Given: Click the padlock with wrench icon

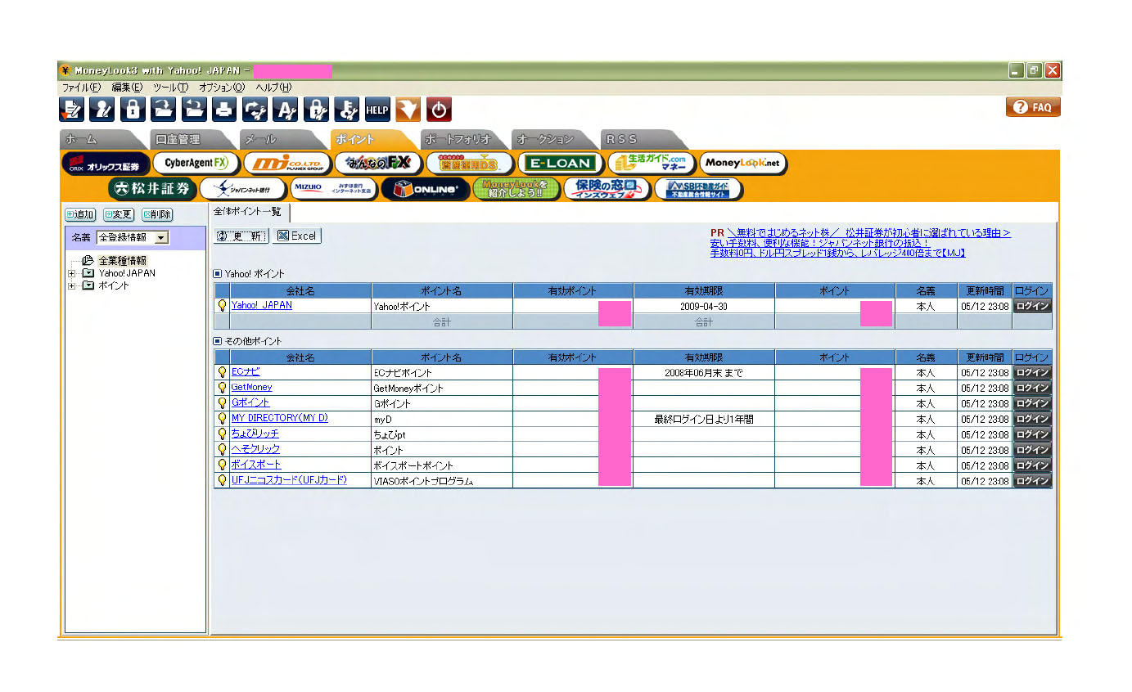Looking at the screenshot, I should tap(316, 109).
